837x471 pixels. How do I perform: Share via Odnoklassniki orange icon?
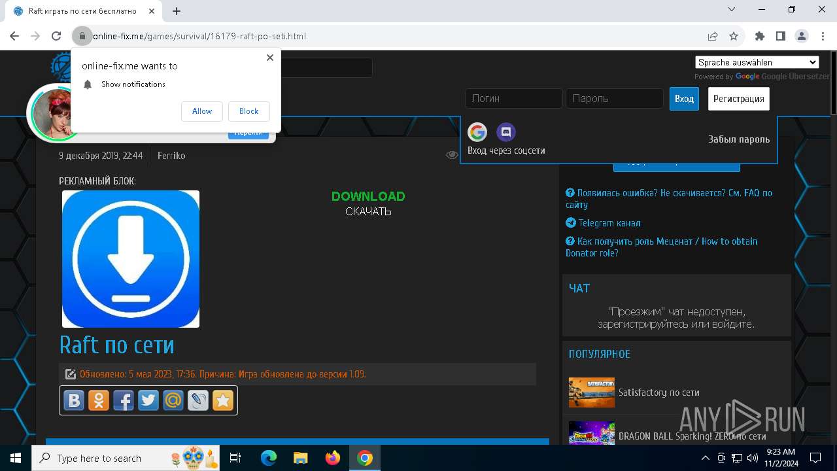click(99, 400)
